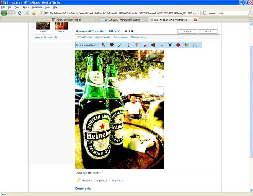253x196 pixels.
Task: Give the orange cocktail compliment
Action: pos(137,45)
